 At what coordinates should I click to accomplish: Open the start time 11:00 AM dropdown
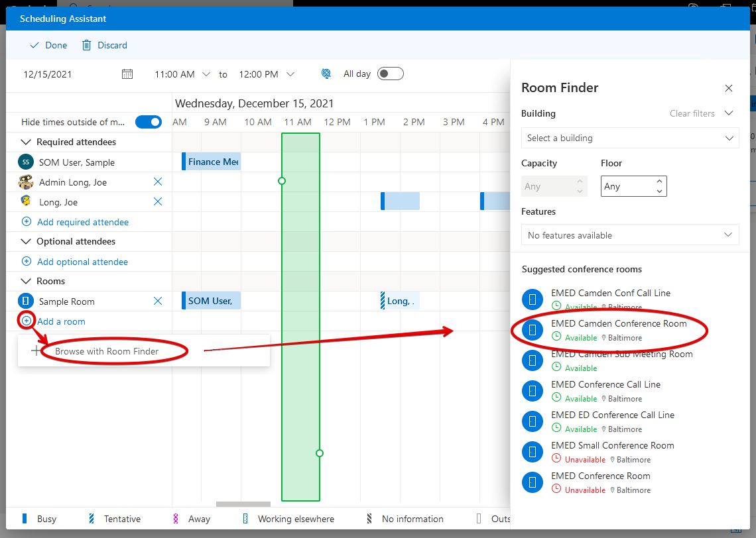click(x=206, y=74)
